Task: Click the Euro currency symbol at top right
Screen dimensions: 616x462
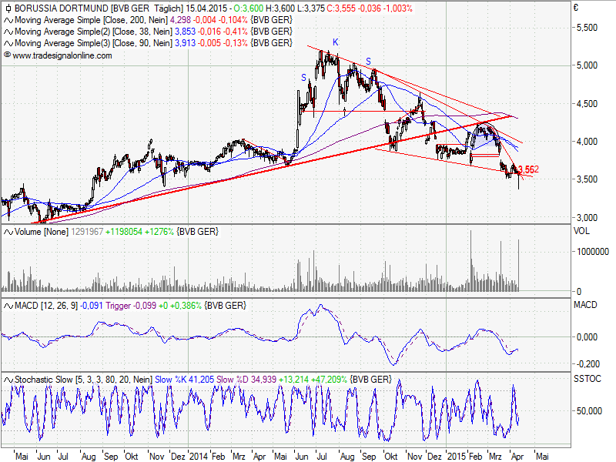Action: pos(576,8)
